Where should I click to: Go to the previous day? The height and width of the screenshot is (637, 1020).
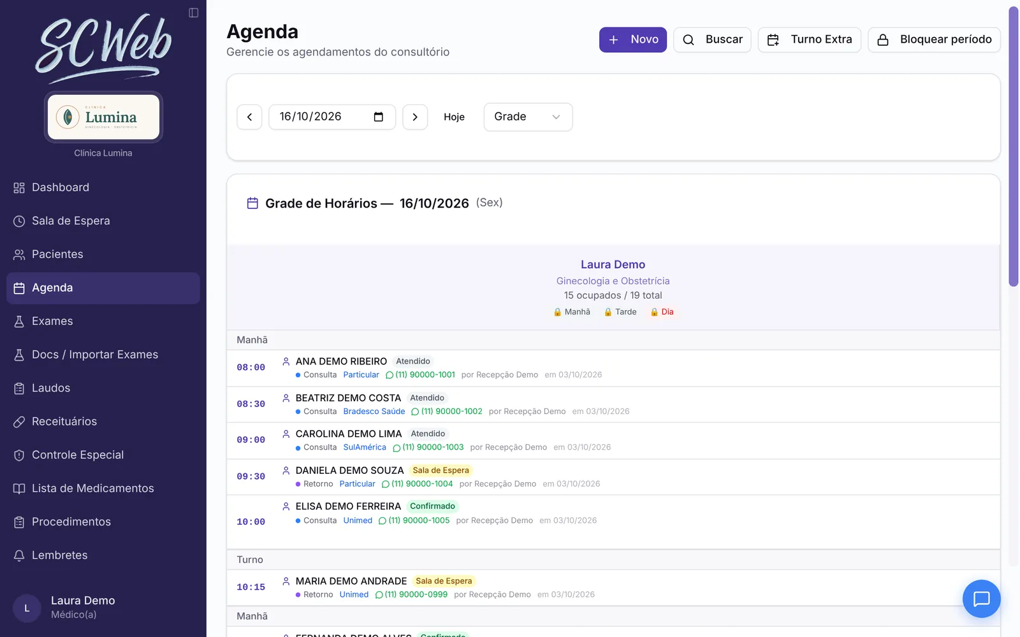(249, 117)
